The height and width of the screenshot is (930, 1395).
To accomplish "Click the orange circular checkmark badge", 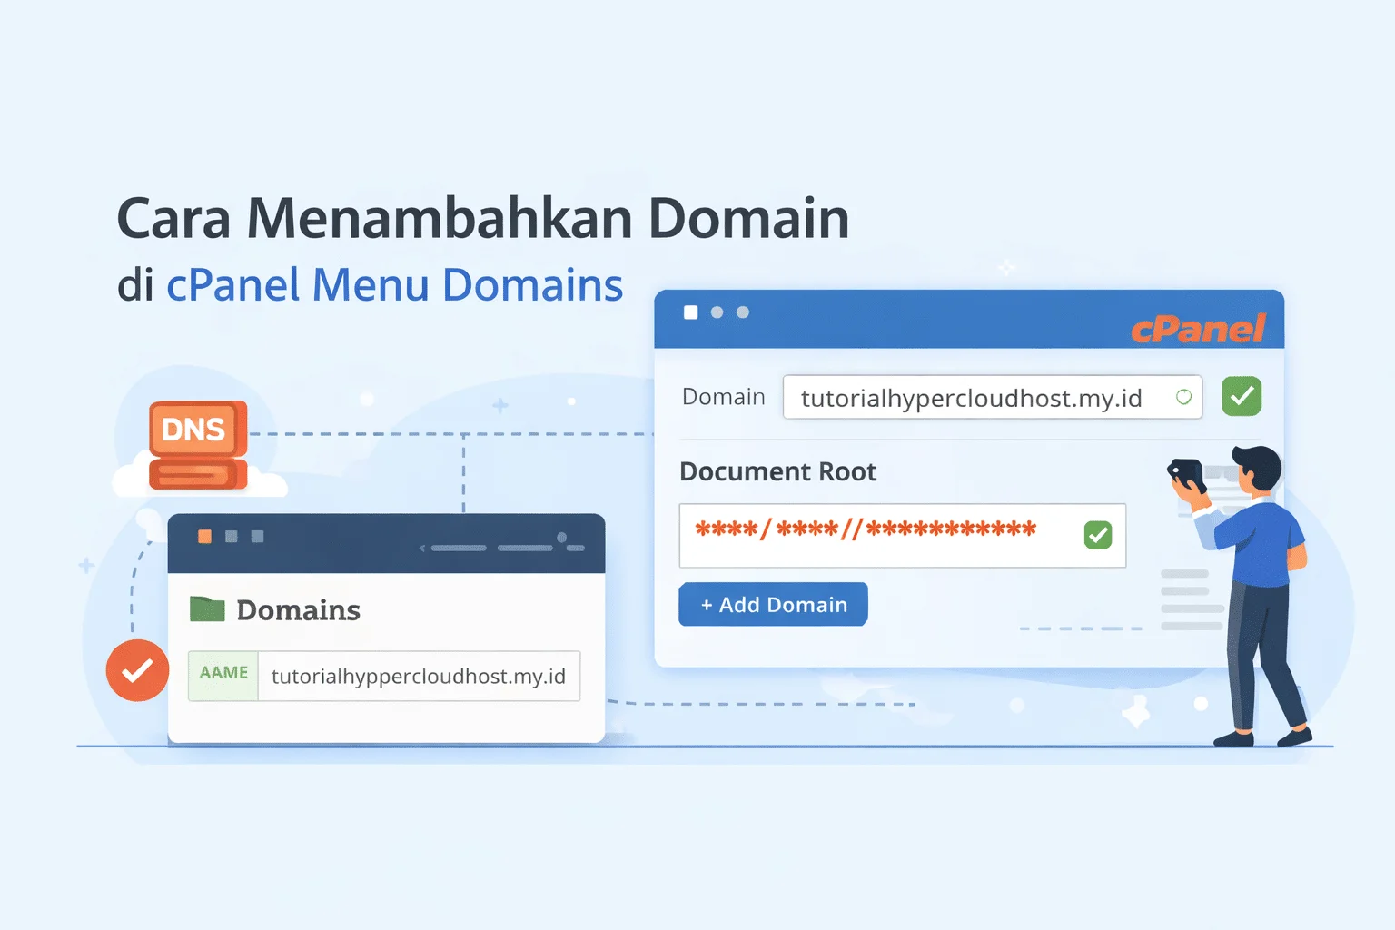I will pyautogui.click(x=137, y=670).
